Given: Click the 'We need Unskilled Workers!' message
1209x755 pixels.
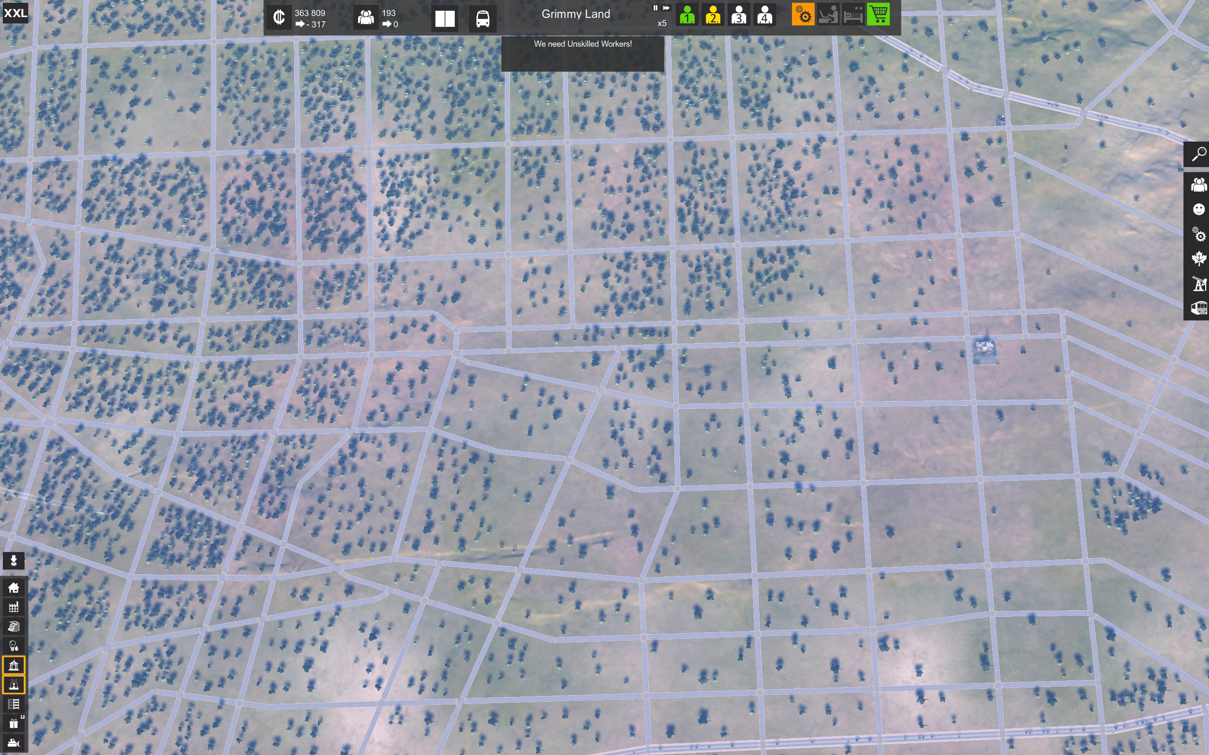Looking at the screenshot, I should pyautogui.click(x=582, y=44).
